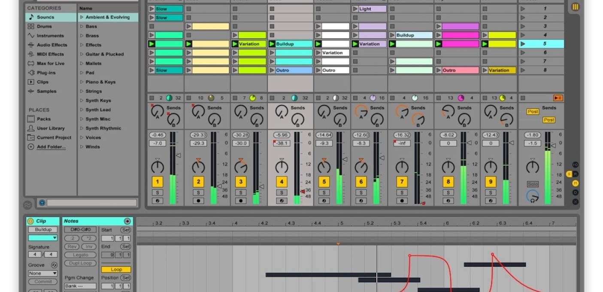Click track 1's panning knob
Viewport: 603px width, 292px height.
point(157,167)
